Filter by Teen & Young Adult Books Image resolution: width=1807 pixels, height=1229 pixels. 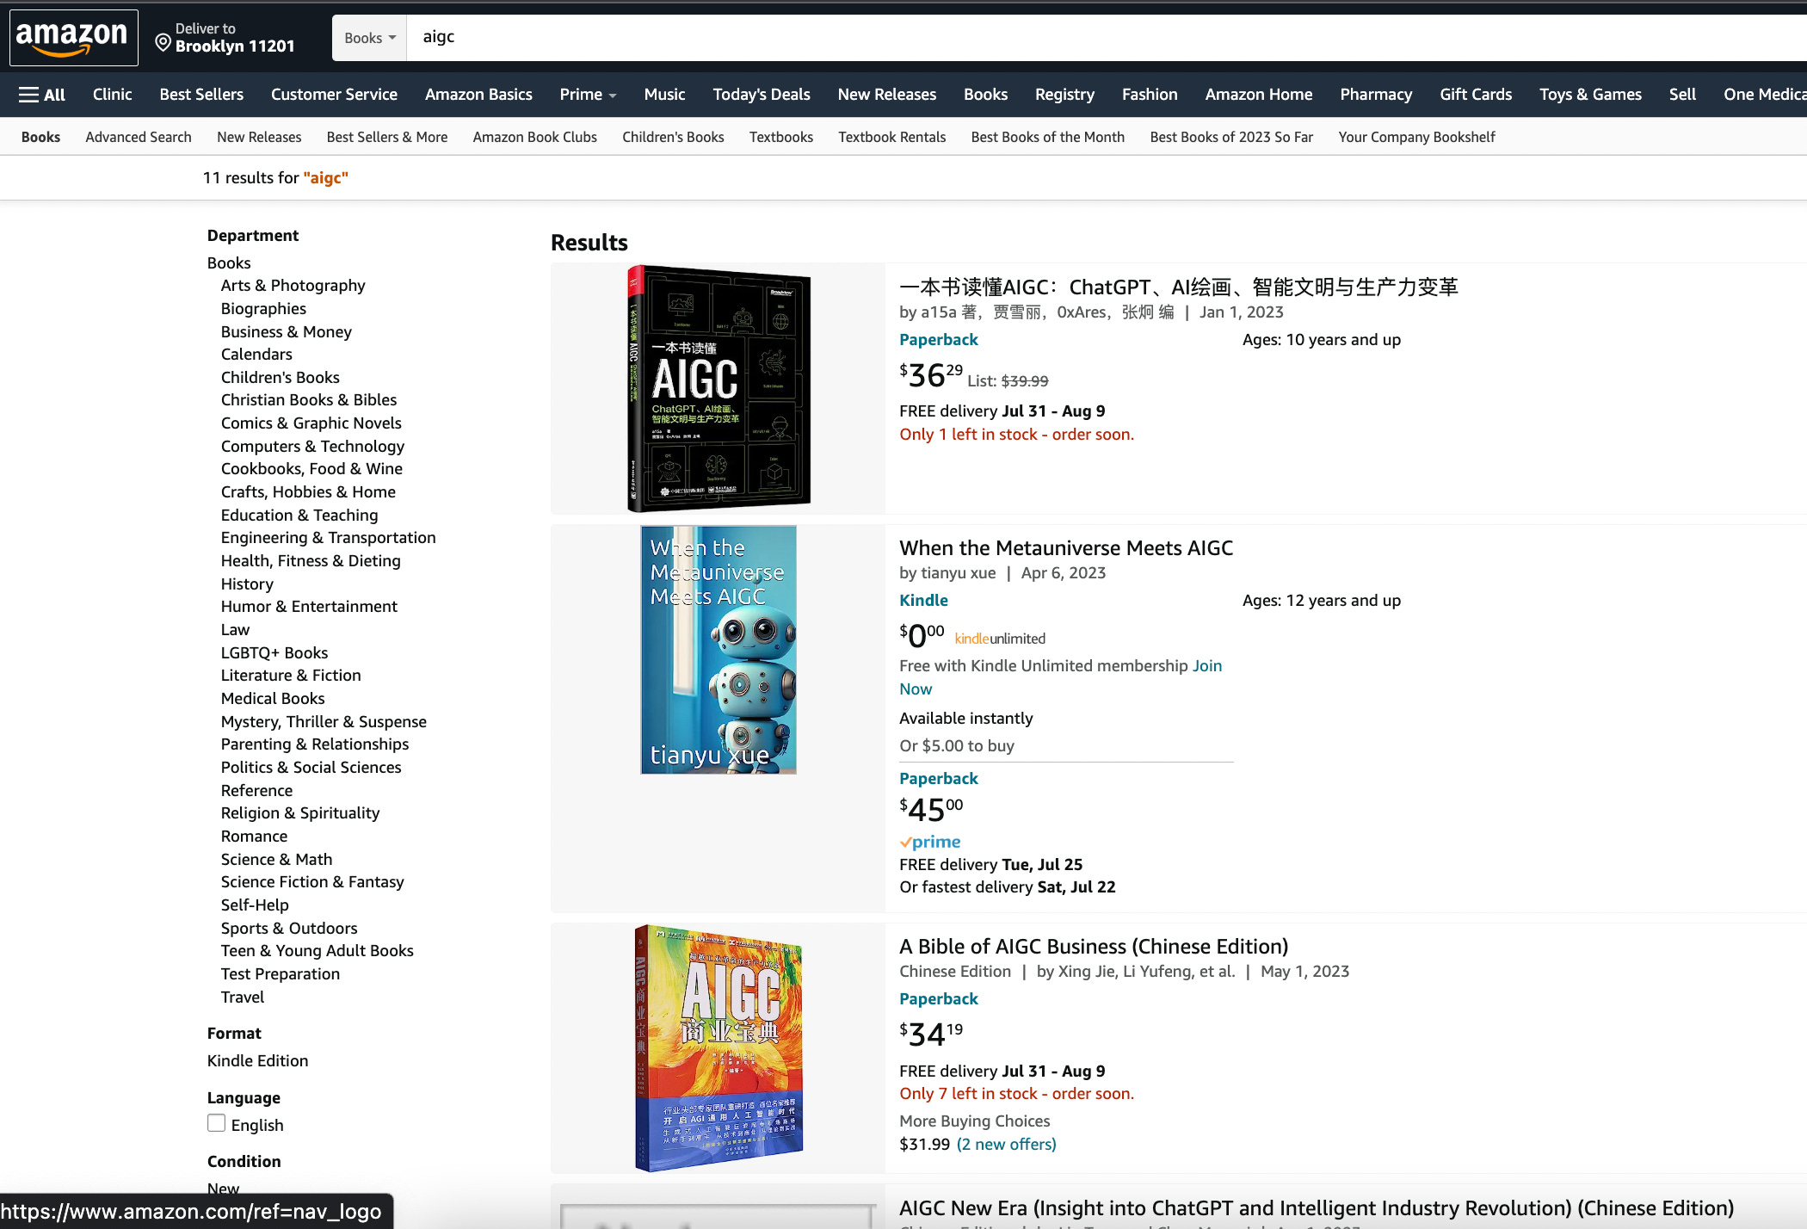click(x=318, y=950)
